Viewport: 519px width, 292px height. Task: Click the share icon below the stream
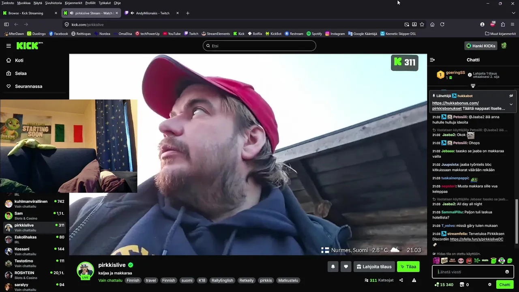pos(401,280)
